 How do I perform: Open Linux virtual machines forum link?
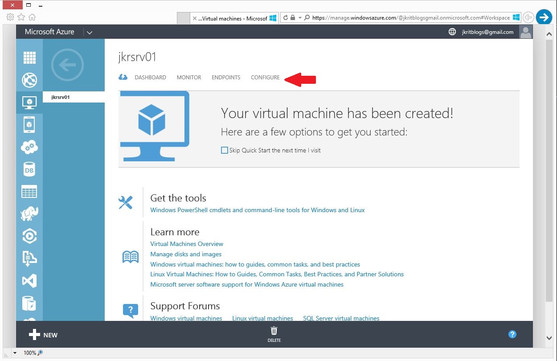262,318
